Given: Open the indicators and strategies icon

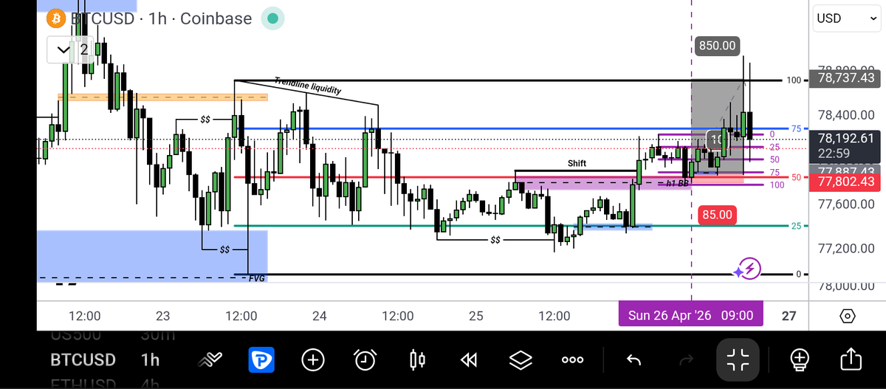Looking at the screenshot, I should pos(210,359).
